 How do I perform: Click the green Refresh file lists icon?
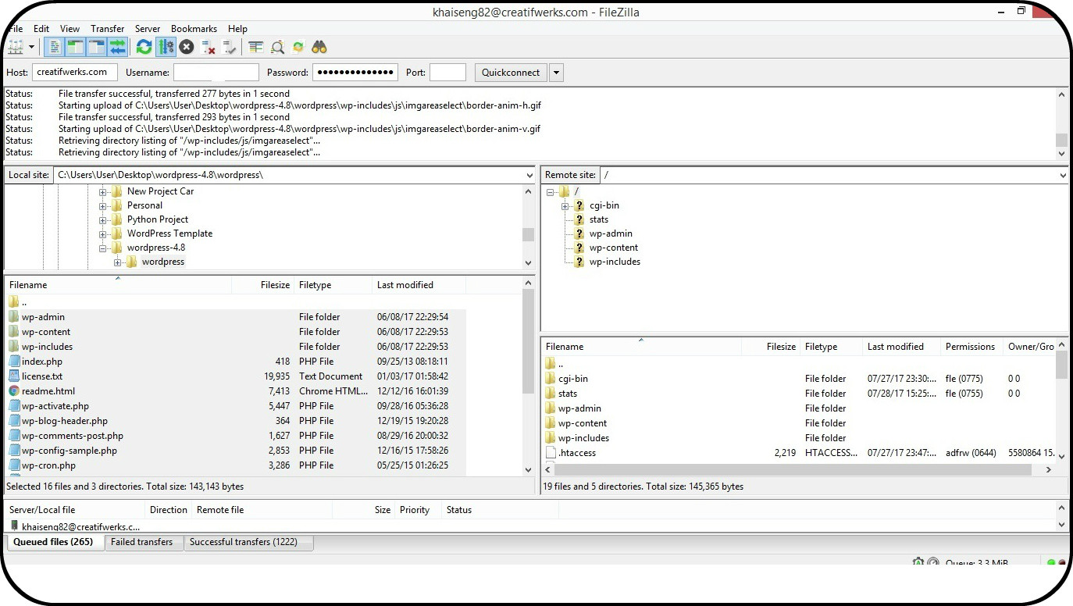tap(144, 47)
